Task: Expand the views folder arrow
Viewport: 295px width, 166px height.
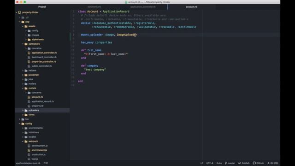Action: tap(23, 115)
